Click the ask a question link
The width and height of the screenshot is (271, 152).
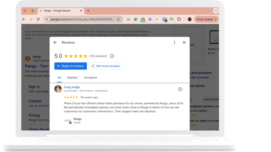(200, 77)
